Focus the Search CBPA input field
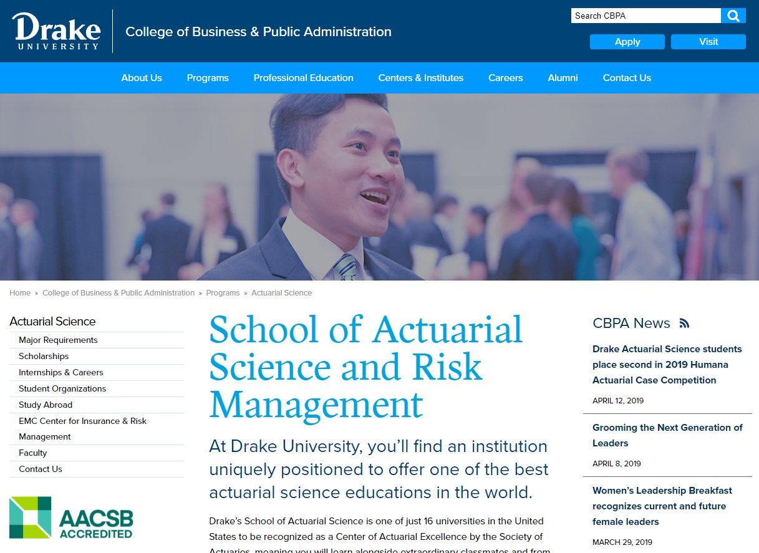The image size is (759, 553). 646,16
